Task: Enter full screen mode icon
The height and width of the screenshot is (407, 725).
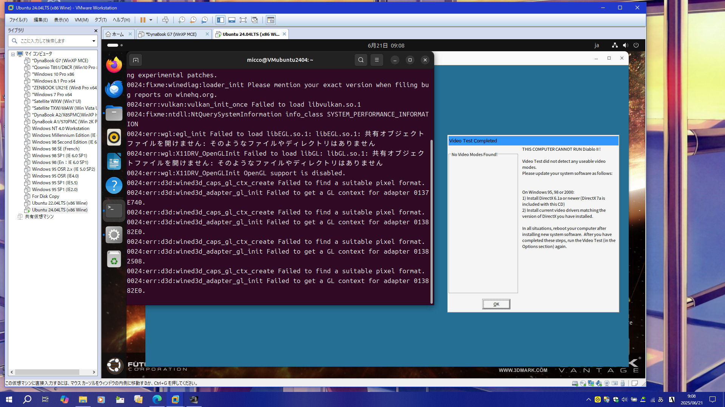Action: (243, 20)
